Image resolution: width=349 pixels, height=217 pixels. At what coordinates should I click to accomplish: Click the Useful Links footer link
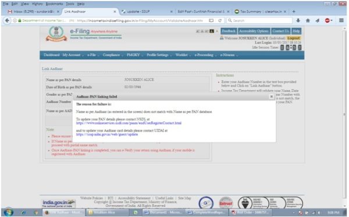pos(164,198)
